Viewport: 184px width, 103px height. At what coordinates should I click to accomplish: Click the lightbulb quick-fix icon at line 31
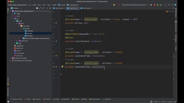pos(62,67)
